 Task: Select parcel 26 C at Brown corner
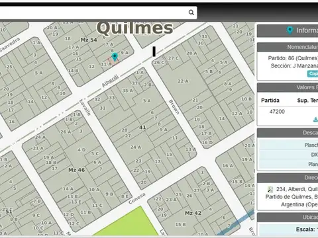coord(159,62)
